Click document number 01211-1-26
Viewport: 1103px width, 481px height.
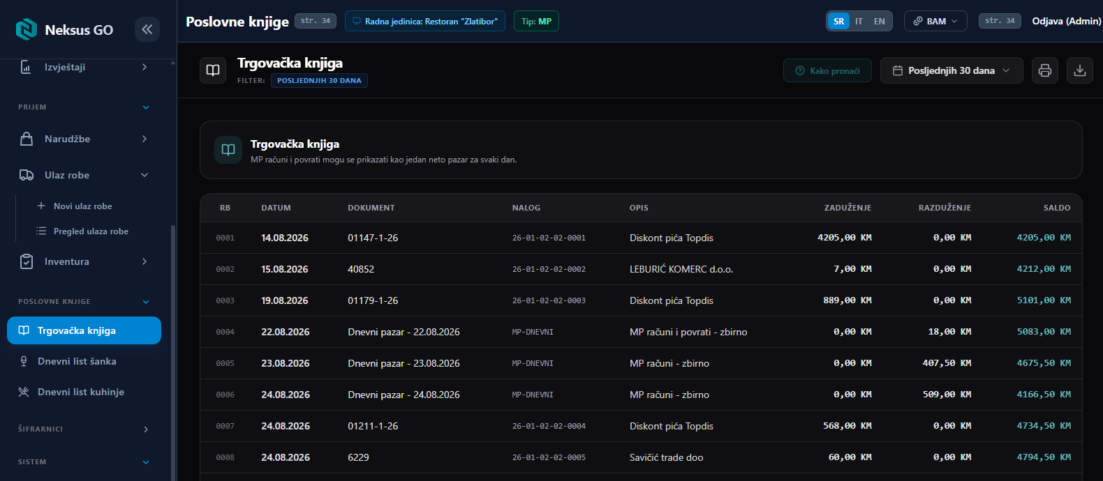[373, 426]
